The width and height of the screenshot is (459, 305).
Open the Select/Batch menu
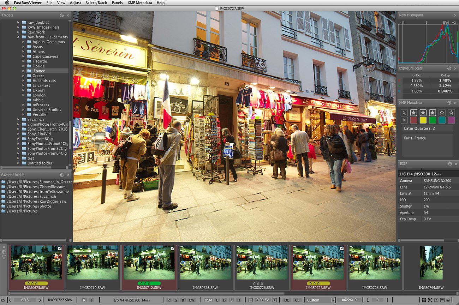coord(96,3)
